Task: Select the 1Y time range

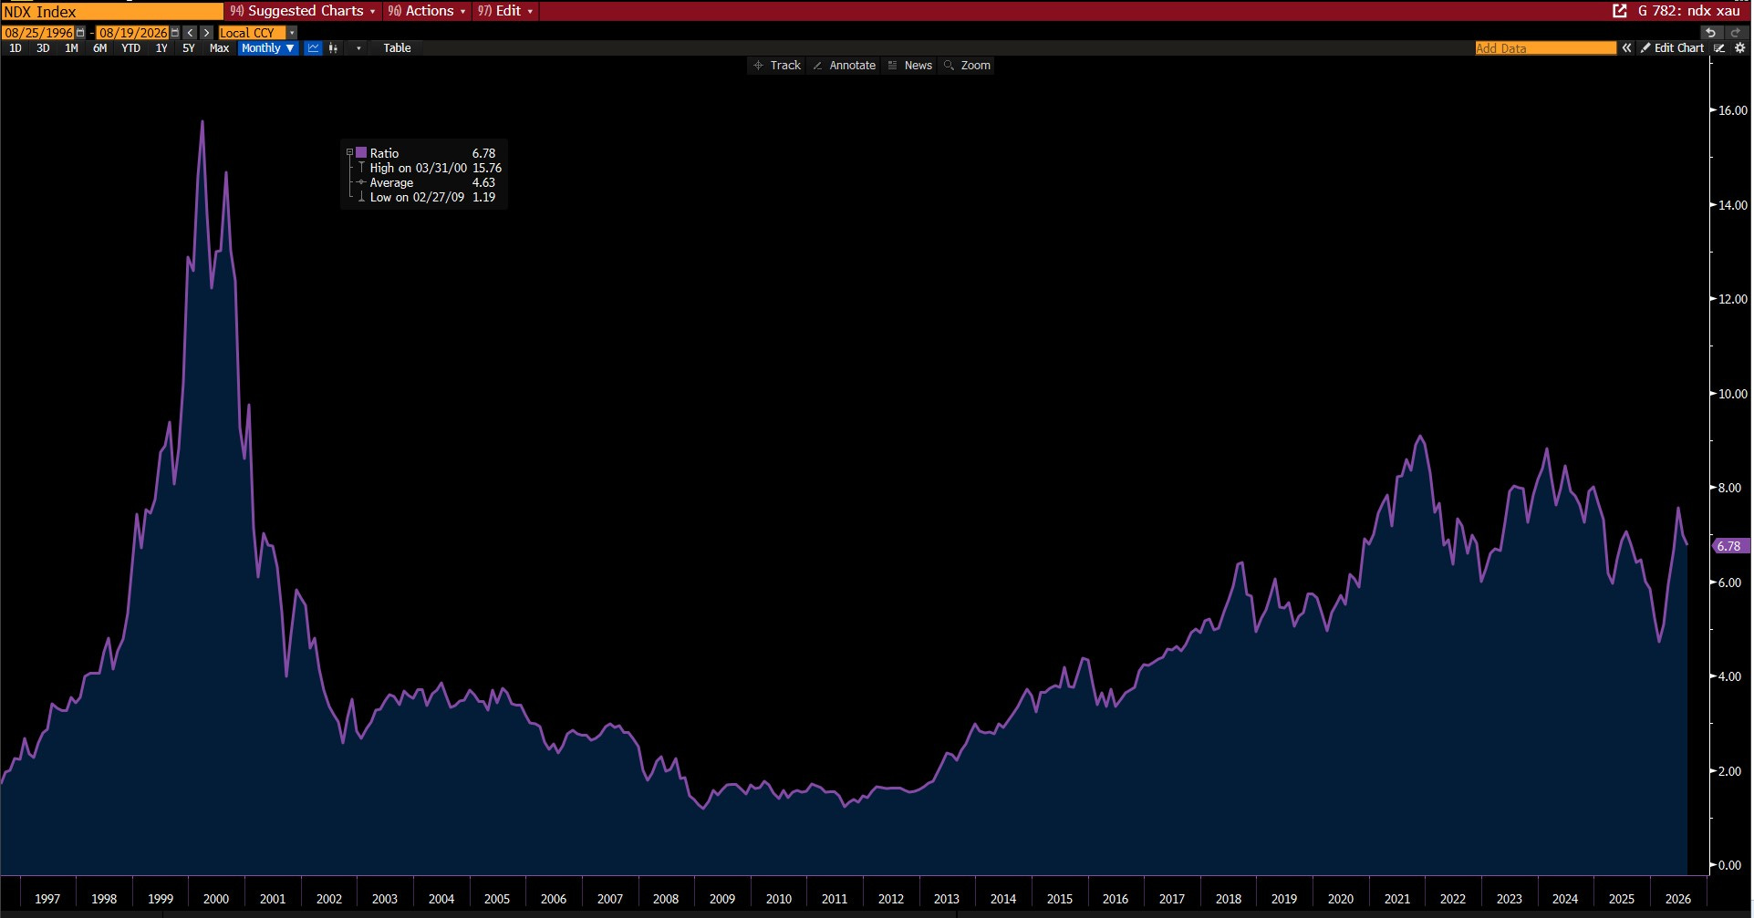Action: click(x=161, y=48)
